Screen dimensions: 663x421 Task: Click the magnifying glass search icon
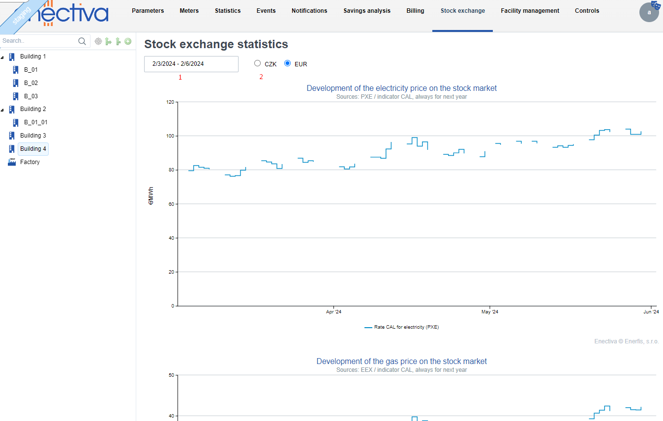coord(82,41)
